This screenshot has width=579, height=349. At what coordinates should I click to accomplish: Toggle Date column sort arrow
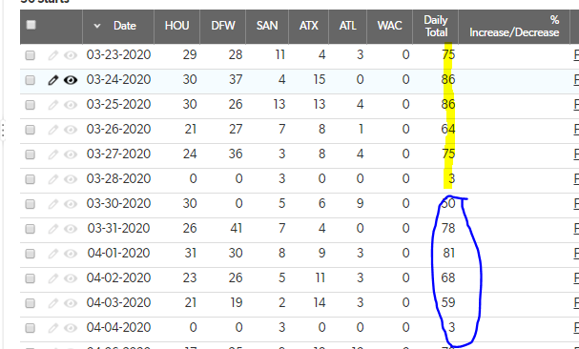[97, 26]
